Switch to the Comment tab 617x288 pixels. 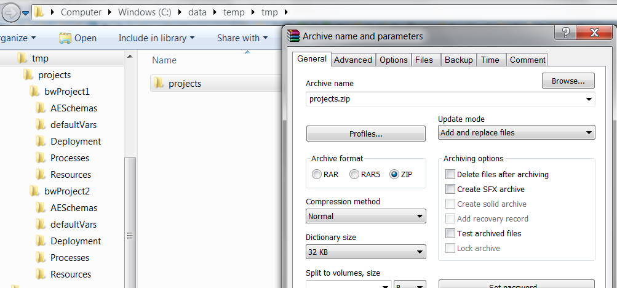click(x=527, y=60)
